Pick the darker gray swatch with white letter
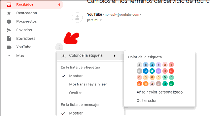 (x=139, y=71)
